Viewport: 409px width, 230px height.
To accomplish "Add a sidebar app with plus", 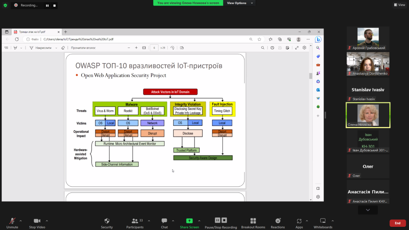I will pos(318,115).
